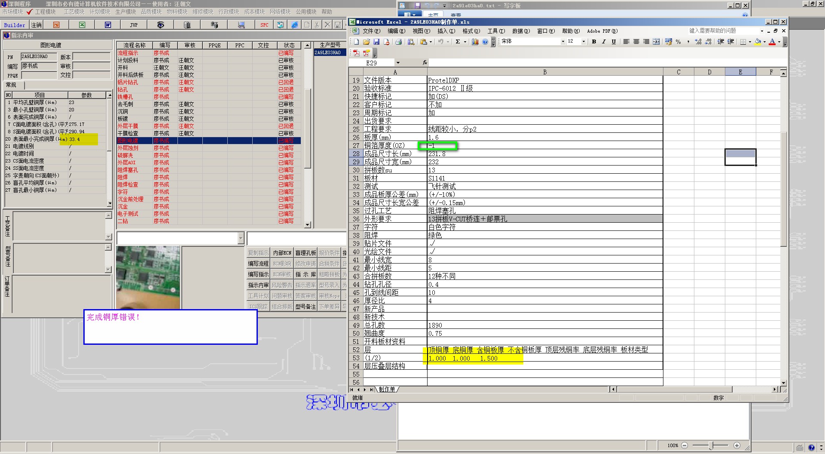
Task: Open the font name 宋体 dropdown
Action: click(x=563, y=42)
